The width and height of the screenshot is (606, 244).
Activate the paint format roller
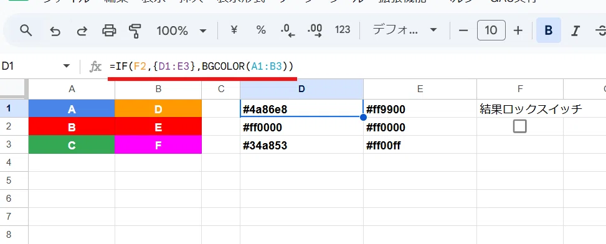coord(135,30)
